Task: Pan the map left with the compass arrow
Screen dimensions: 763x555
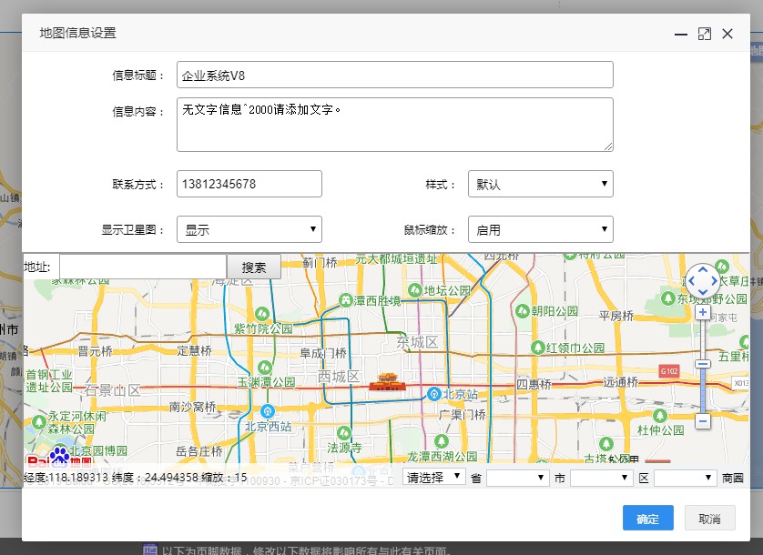Action: coord(691,280)
